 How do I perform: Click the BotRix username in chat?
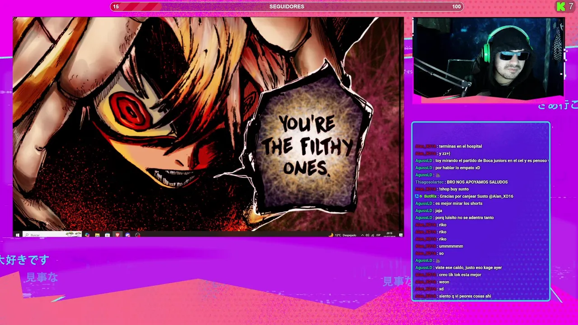pyautogui.click(x=430, y=196)
